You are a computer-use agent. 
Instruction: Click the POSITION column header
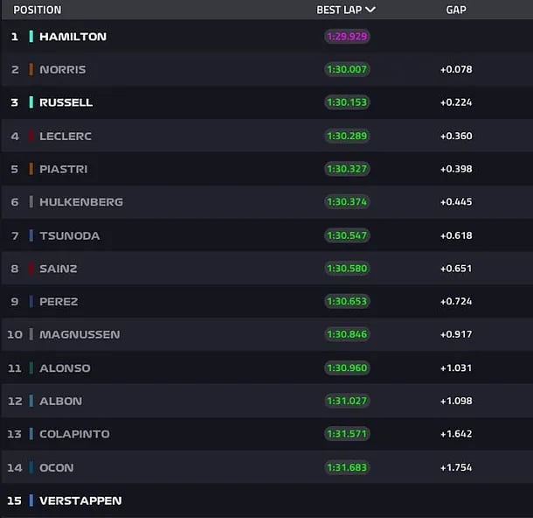click(x=38, y=10)
